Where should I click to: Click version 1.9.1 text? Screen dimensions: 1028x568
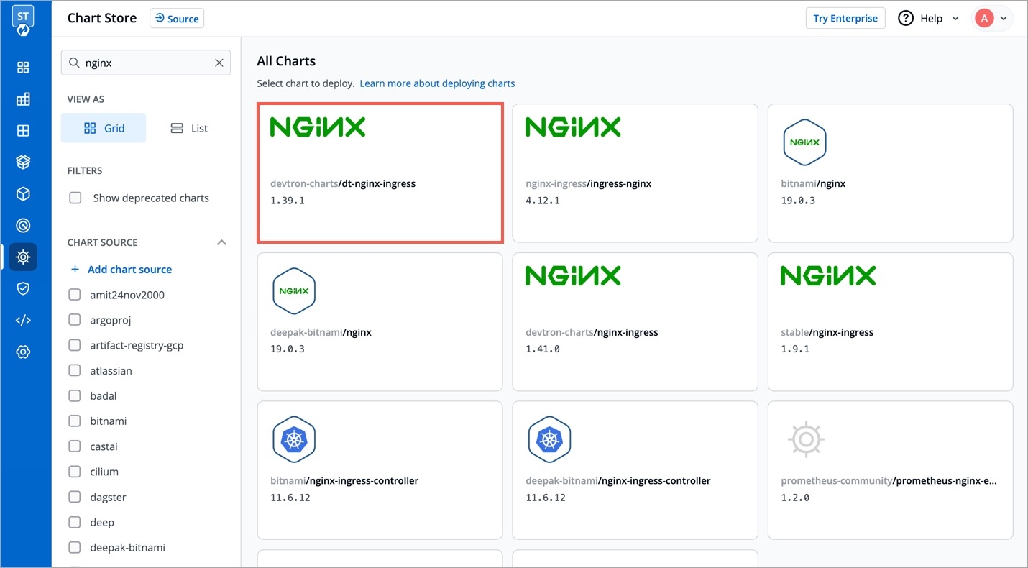(795, 349)
